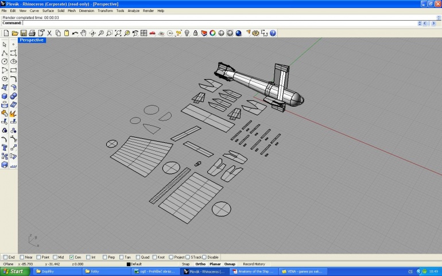The width and height of the screenshot is (442, 276).
Task: Choose the Circle tool in side toolbar
Action: coord(5,61)
